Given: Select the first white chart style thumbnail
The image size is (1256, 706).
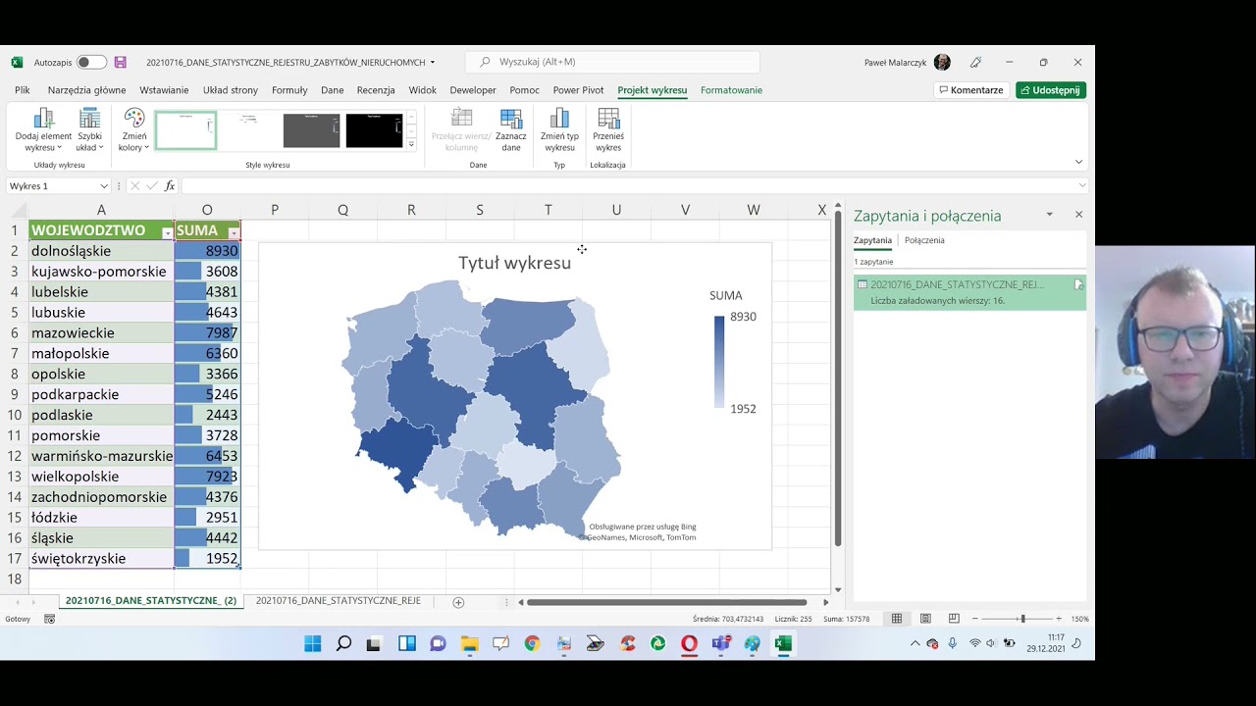Looking at the screenshot, I should (x=185, y=130).
